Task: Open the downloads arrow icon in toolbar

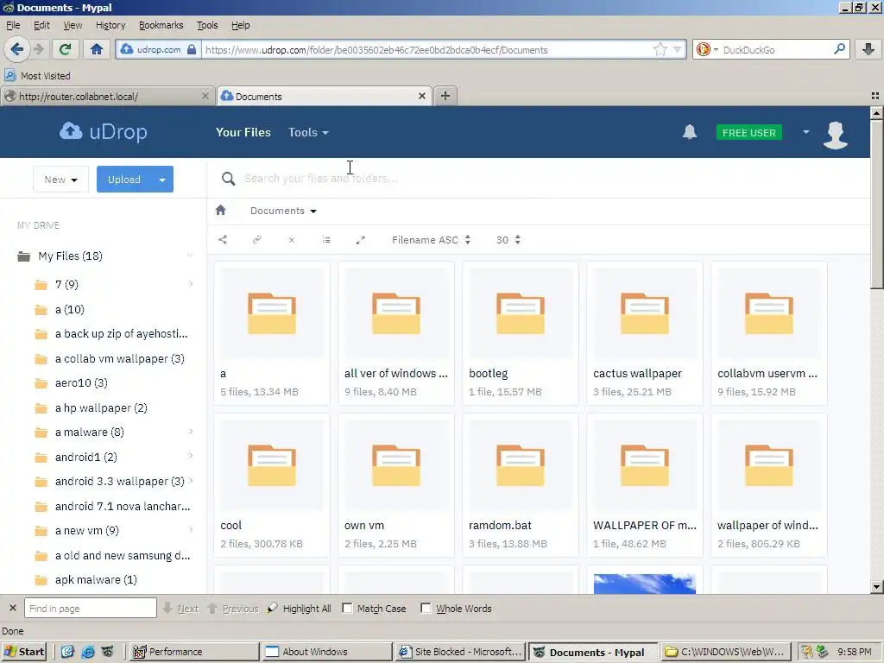Action: click(x=868, y=49)
